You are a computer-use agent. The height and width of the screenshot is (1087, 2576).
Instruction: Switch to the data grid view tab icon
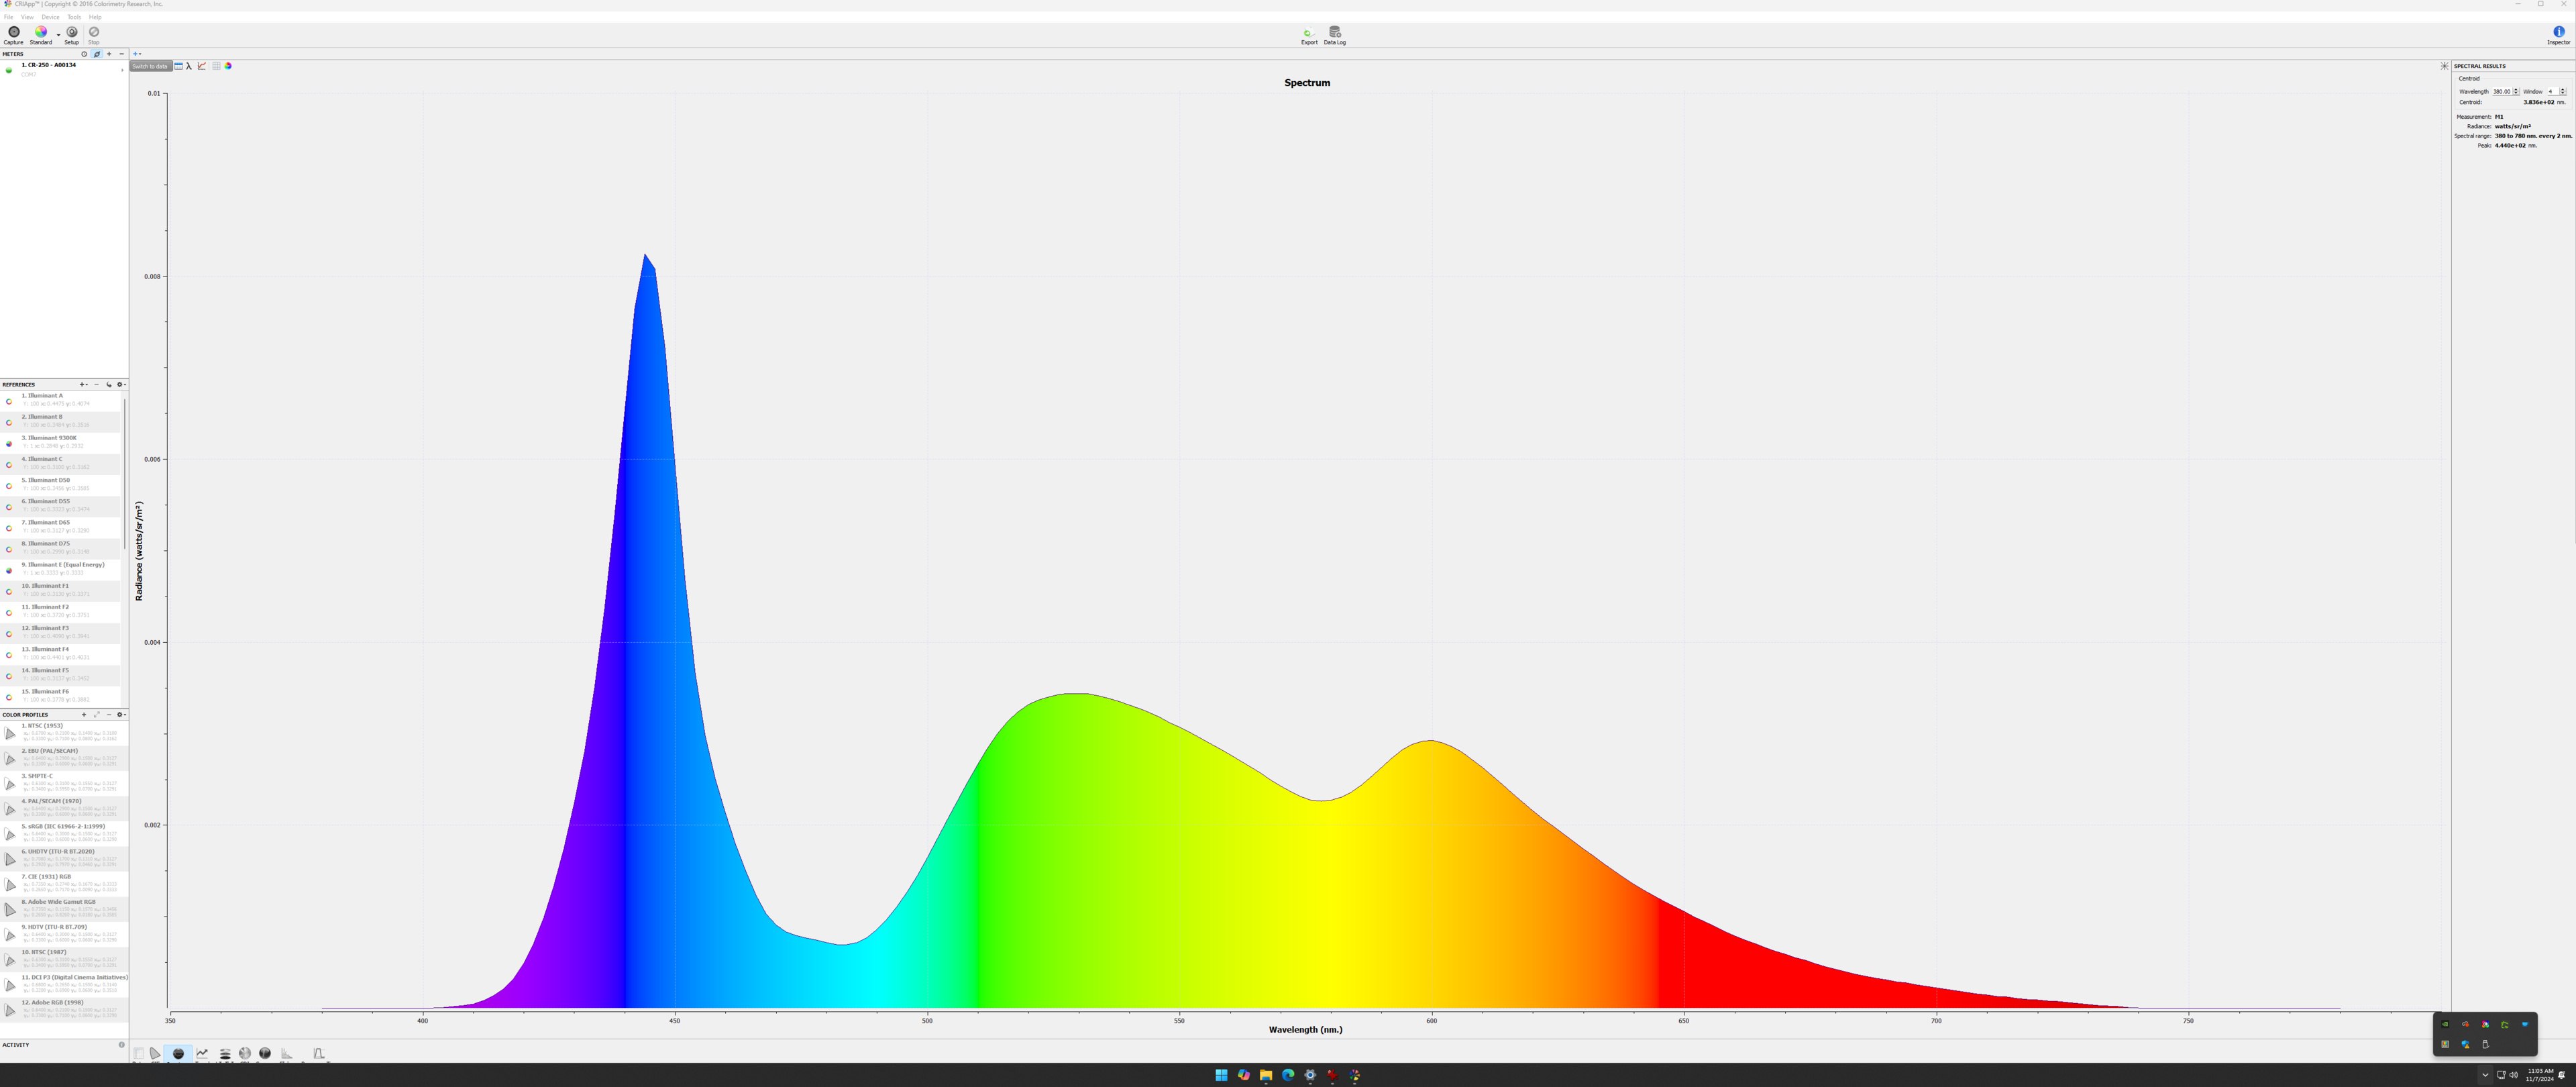click(139, 1053)
